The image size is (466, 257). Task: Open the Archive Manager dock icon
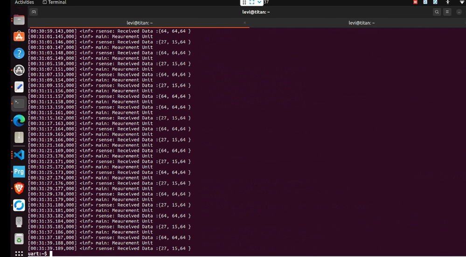click(19, 137)
